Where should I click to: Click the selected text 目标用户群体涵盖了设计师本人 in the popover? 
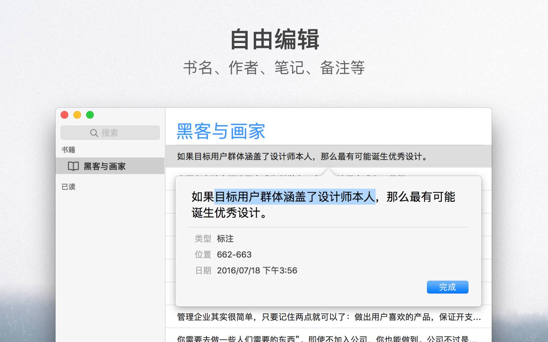295,197
